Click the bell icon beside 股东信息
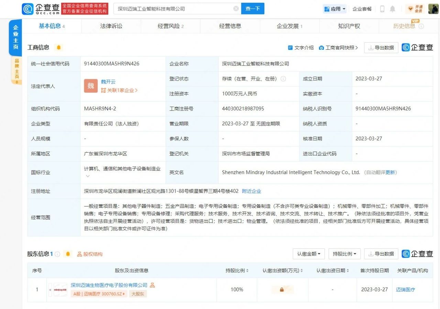This screenshot has width=440, height=309. (68, 254)
